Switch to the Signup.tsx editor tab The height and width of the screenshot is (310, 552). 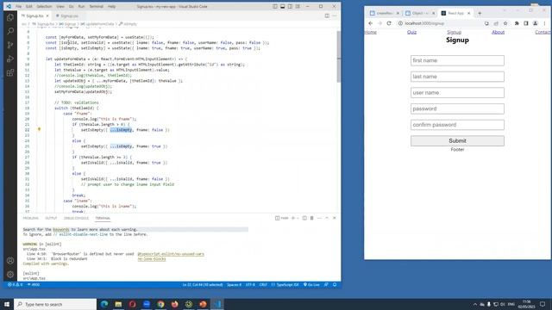pos(34,15)
